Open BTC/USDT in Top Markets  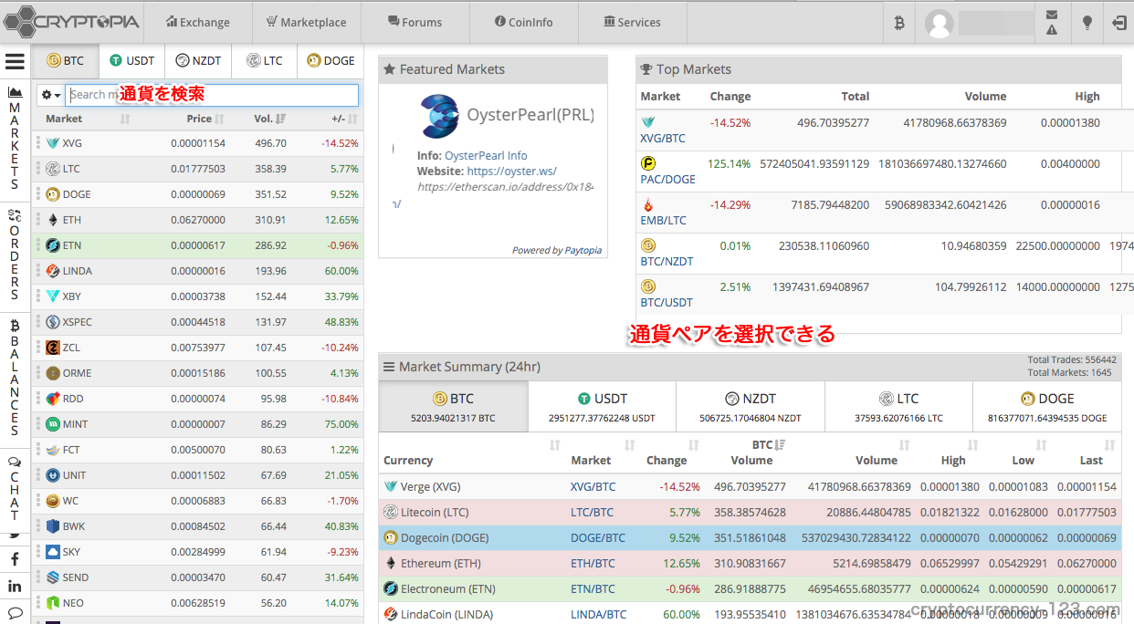[667, 303]
